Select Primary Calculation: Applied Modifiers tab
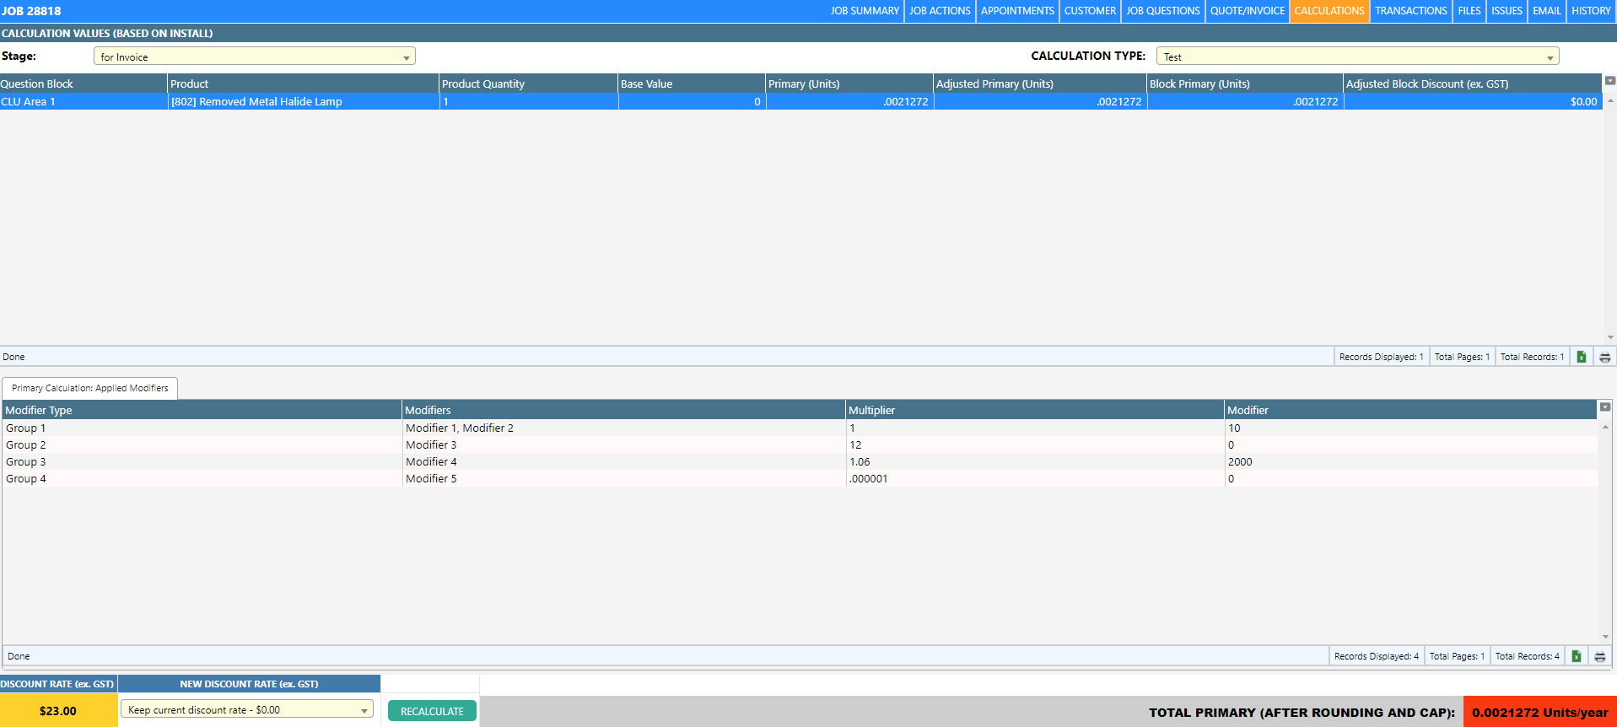This screenshot has height=727, width=1617. point(90,388)
